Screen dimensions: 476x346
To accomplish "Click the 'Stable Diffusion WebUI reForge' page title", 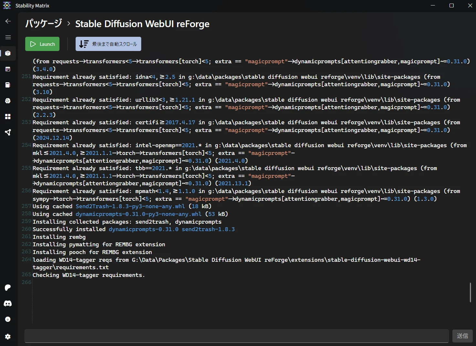I will pyautogui.click(x=142, y=24).
